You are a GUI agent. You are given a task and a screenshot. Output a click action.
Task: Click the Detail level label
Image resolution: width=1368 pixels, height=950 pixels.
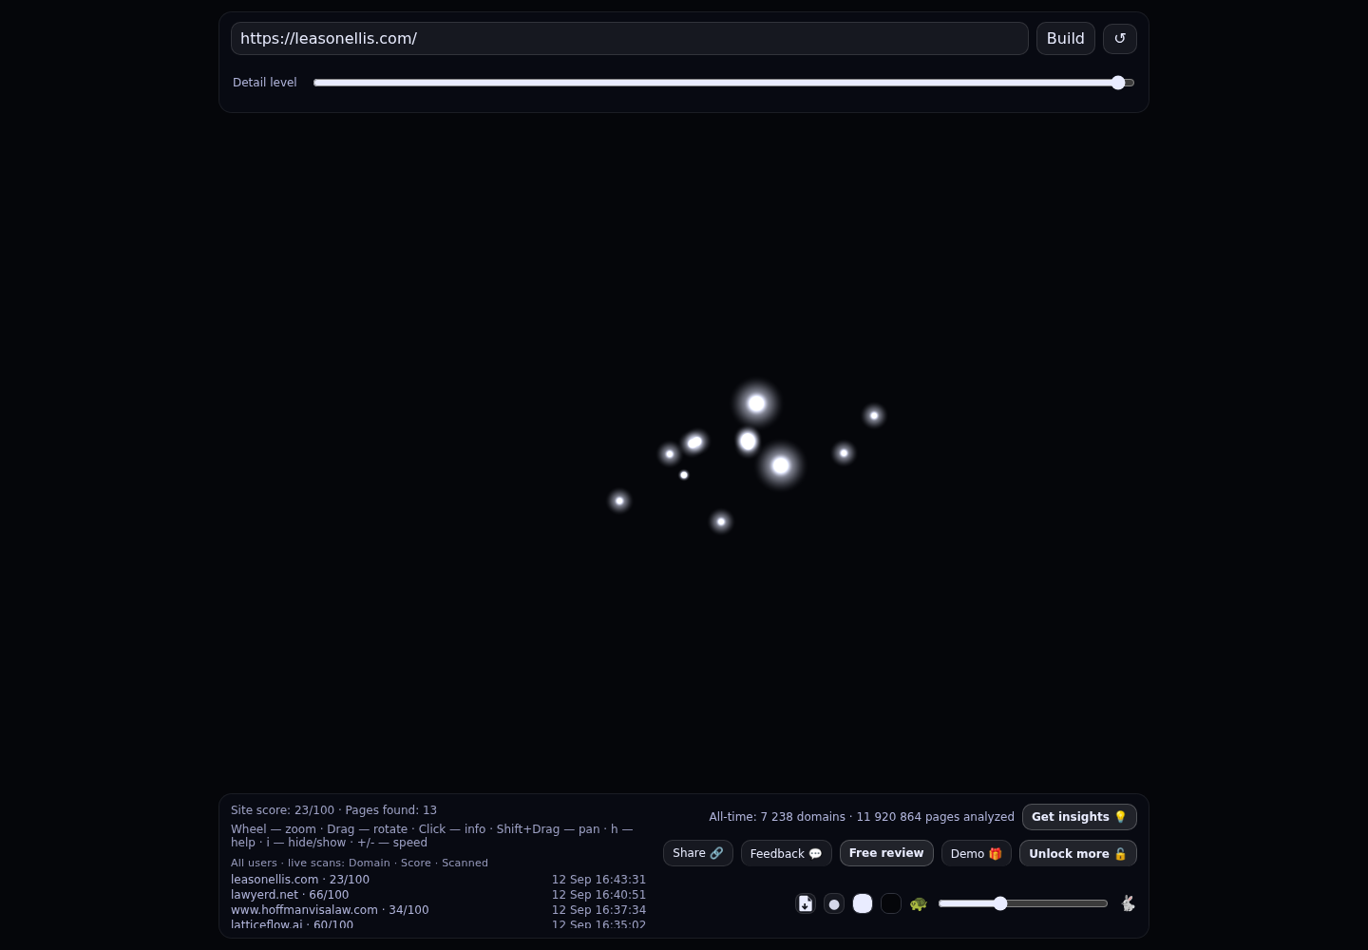[265, 83]
